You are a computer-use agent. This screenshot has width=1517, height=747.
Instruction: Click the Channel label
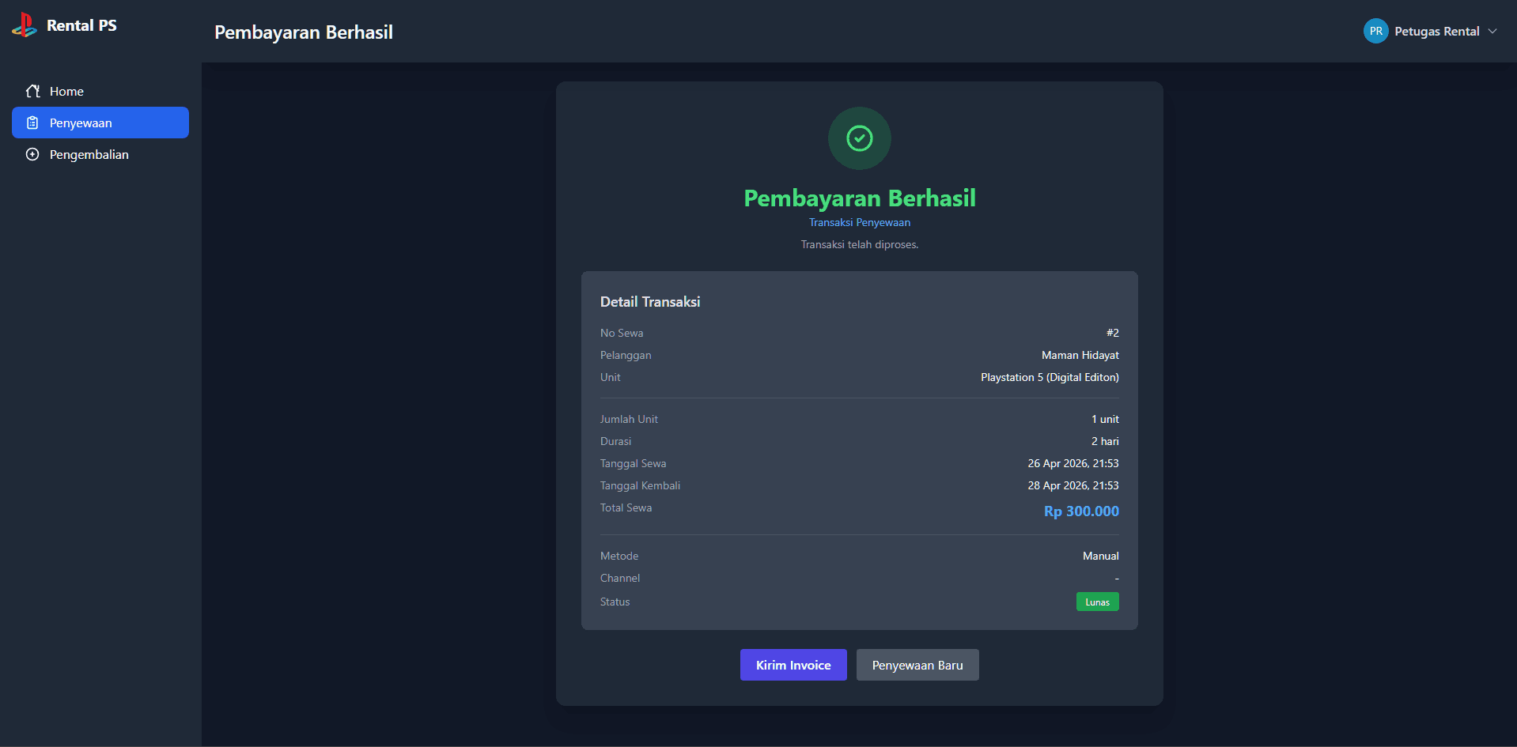pos(620,578)
